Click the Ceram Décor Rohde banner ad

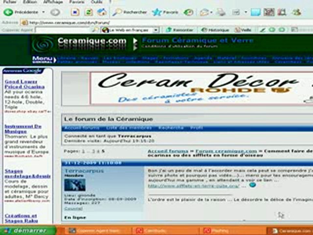[x=202, y=88]
